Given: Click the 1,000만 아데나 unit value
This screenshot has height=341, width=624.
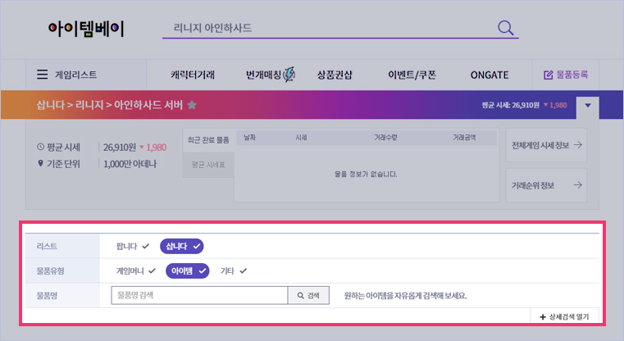Looking at the screenshot, I should (x=130, y=164).
